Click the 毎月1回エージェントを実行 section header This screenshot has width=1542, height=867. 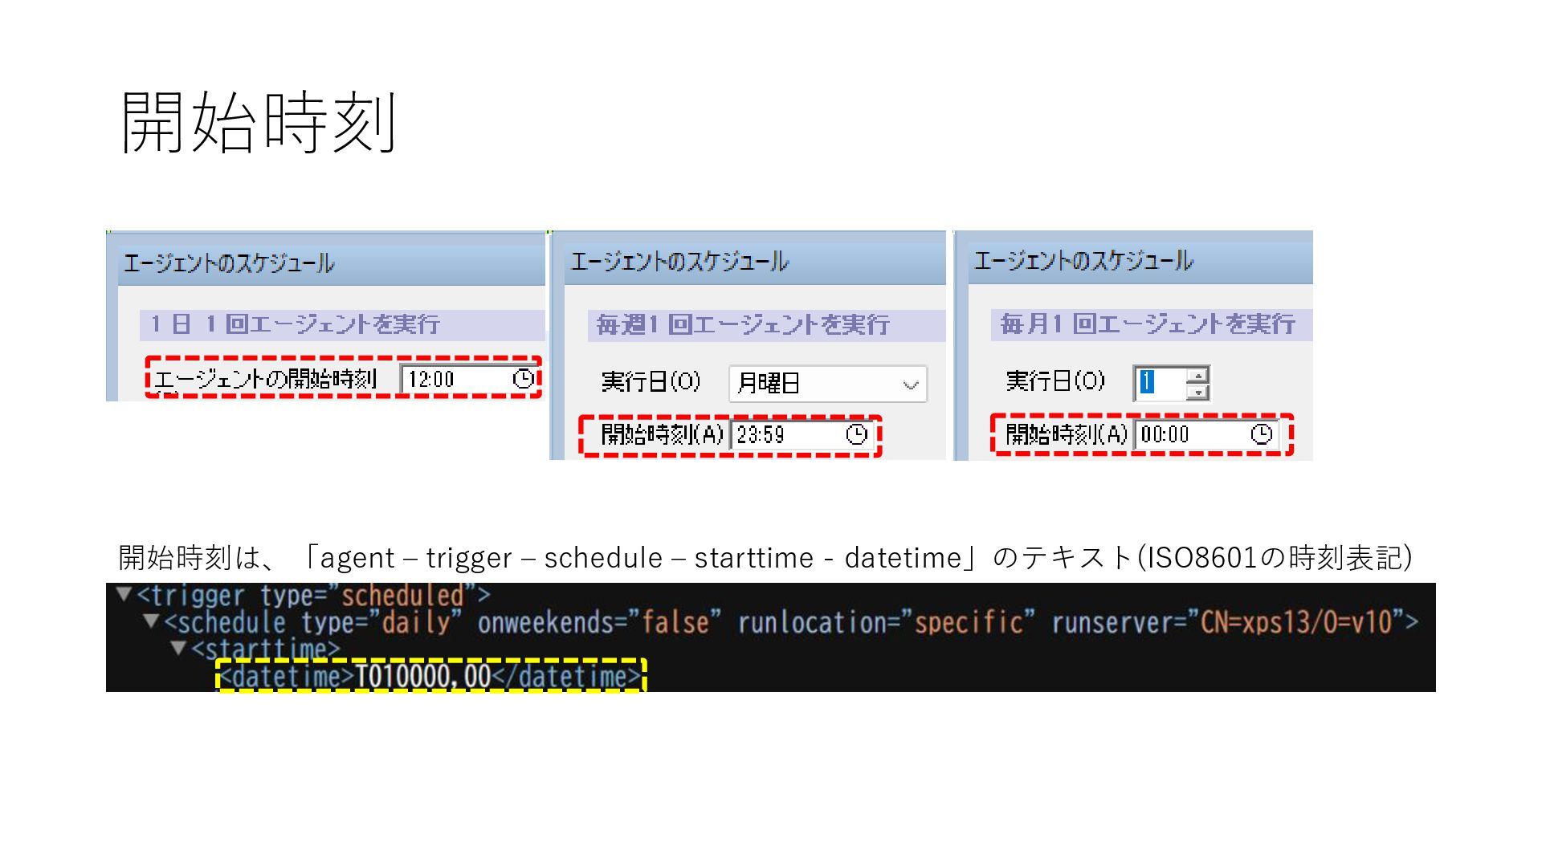tap(1147, 324)
